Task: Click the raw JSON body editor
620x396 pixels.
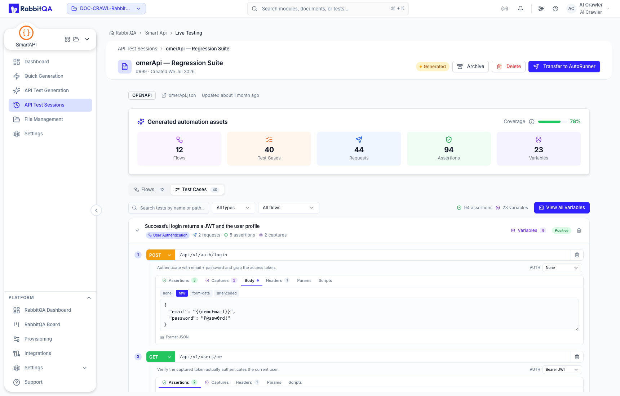Action: click(x=369, y=315)
